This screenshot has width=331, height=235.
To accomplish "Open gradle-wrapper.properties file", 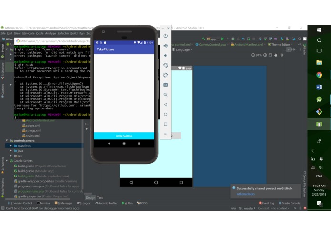I will (45, 181).
